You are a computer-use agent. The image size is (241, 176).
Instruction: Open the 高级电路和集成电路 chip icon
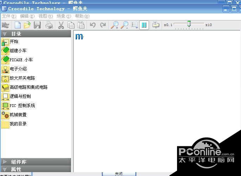pyautogui.click(x=5, y=87)
